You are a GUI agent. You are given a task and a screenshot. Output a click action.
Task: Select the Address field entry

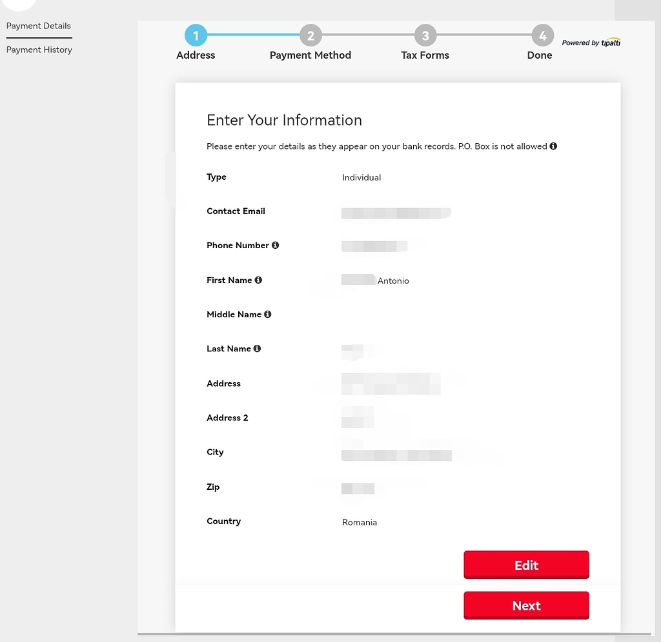click(391, 384)
